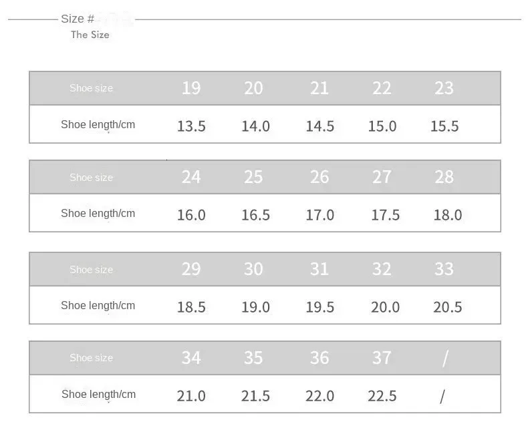
Task: Select the 22.5 shoe length value
Action: (382, 396)
